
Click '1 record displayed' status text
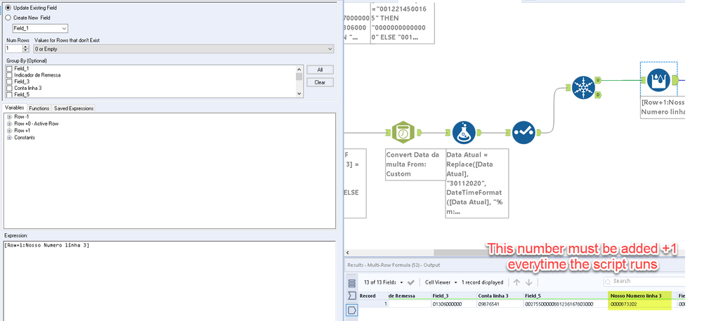click(483, 282)
